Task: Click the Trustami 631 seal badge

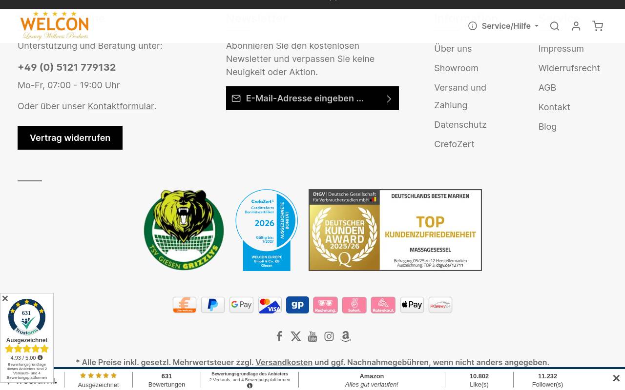Action: point(27,317)
